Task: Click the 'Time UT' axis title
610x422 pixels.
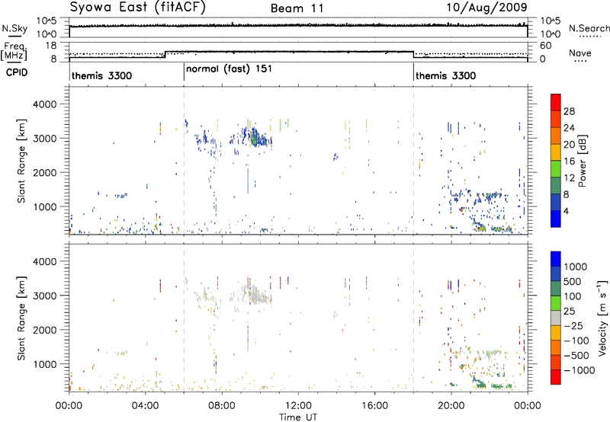Action: [x=298, y=417]
